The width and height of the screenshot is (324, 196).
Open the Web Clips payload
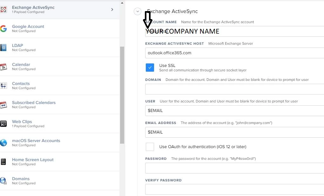tap(60, 124)
